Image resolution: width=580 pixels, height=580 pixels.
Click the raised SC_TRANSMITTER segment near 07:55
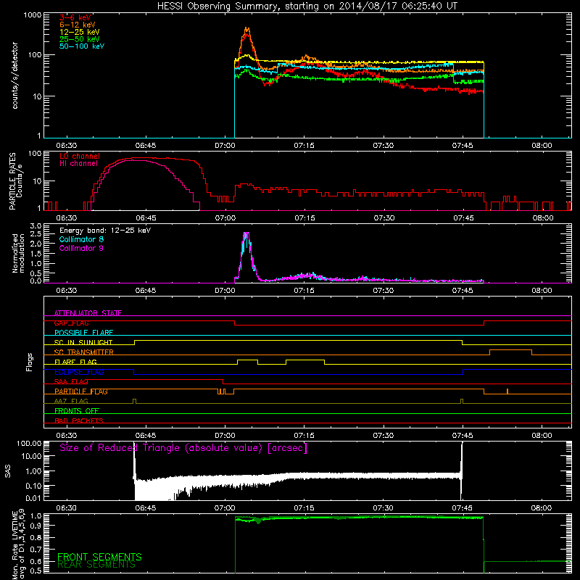click(x=511, y=350)
